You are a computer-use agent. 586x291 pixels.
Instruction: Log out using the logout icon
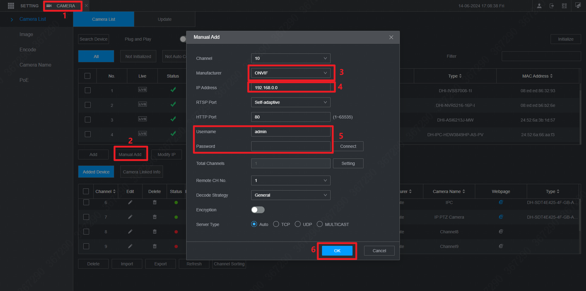point(552,5)
